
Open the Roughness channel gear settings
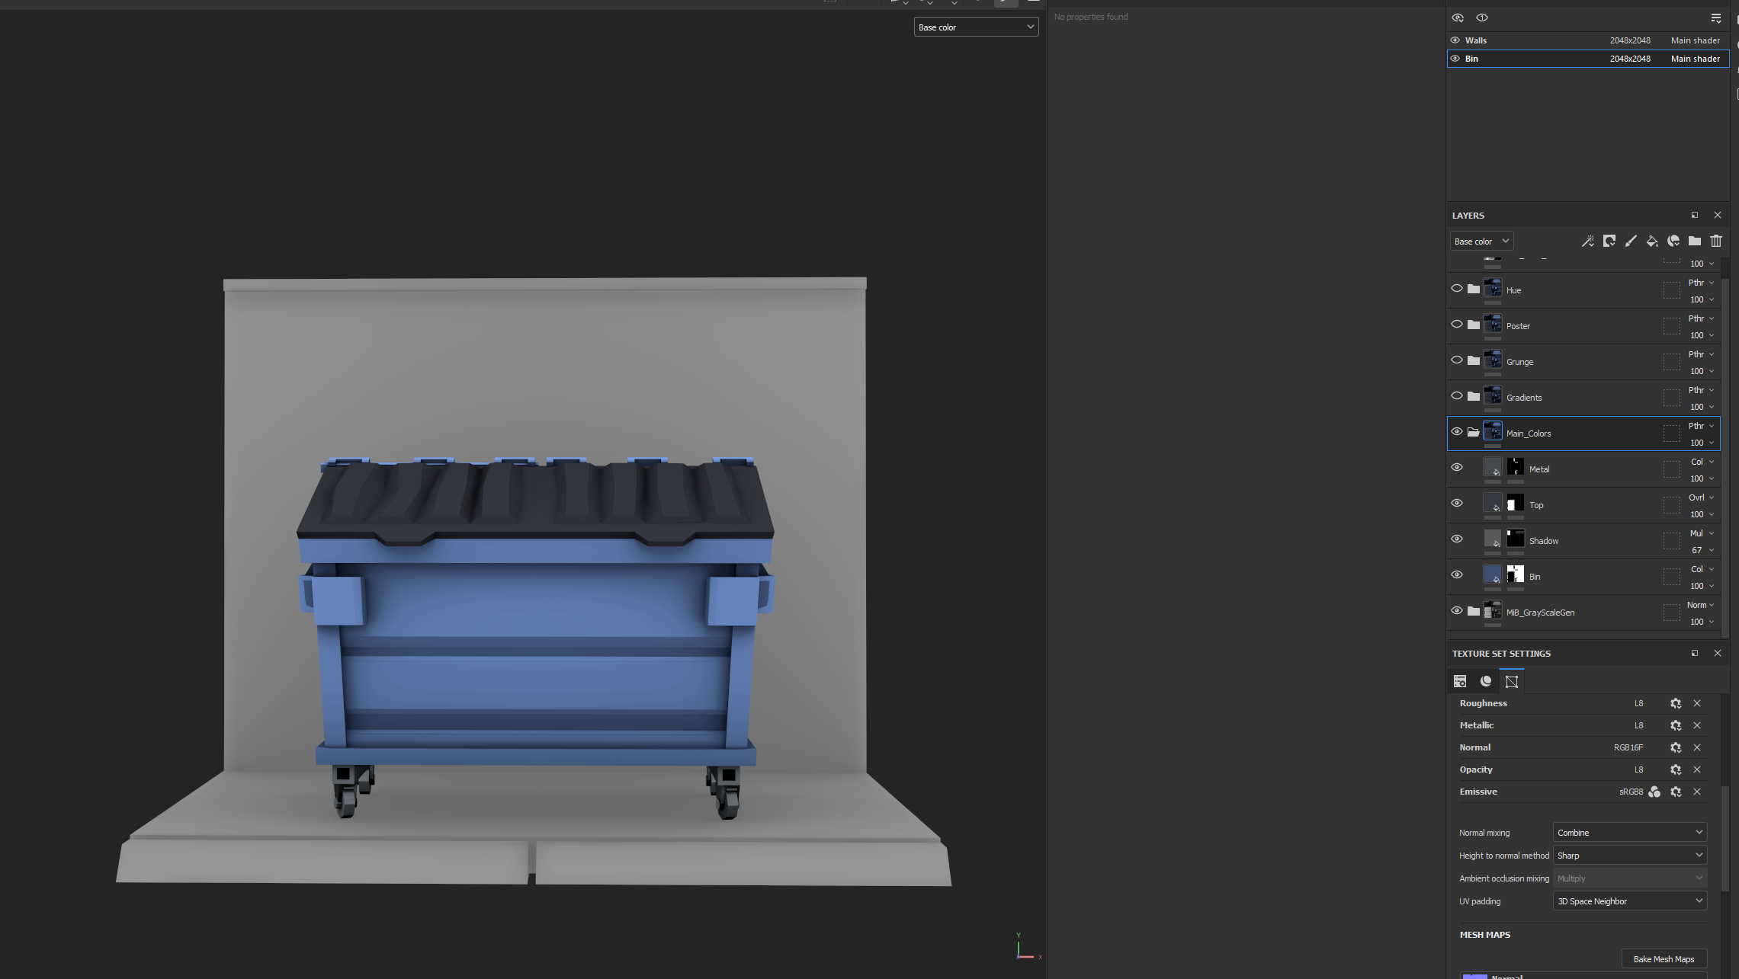coord(1675,704)
